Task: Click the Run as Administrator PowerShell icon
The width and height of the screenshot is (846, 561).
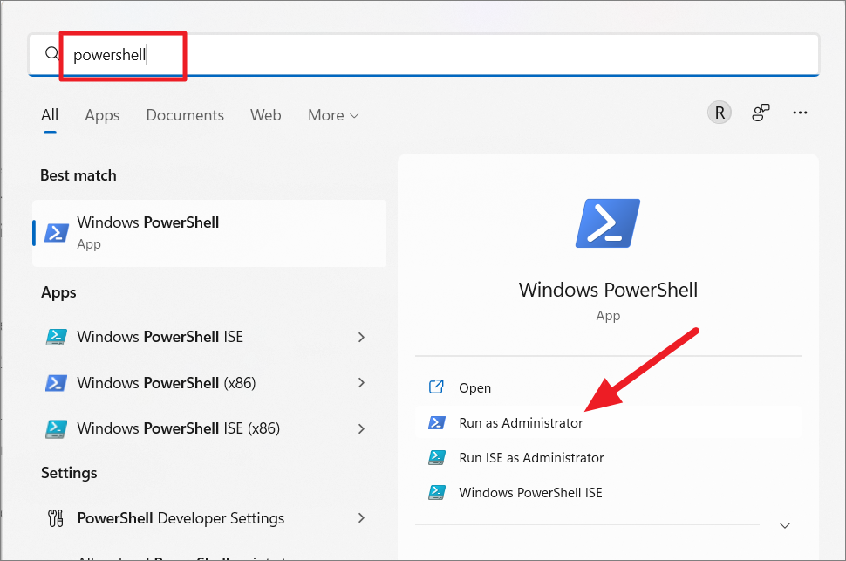Action: click(x=436, y=423)
